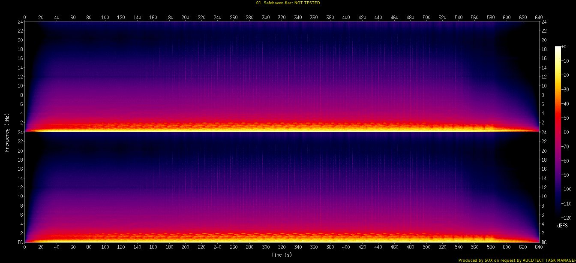Click the "Frequency (kHz)" axis label
The width and height of the screenshot is (576, 263).
coord(7,132)
